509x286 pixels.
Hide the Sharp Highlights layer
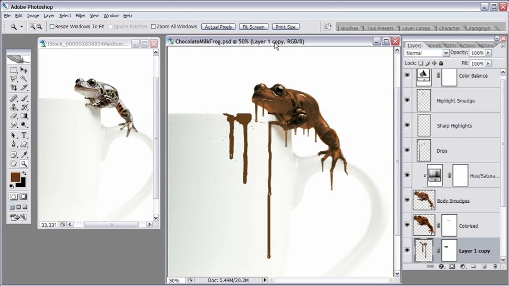pos(407,125)
